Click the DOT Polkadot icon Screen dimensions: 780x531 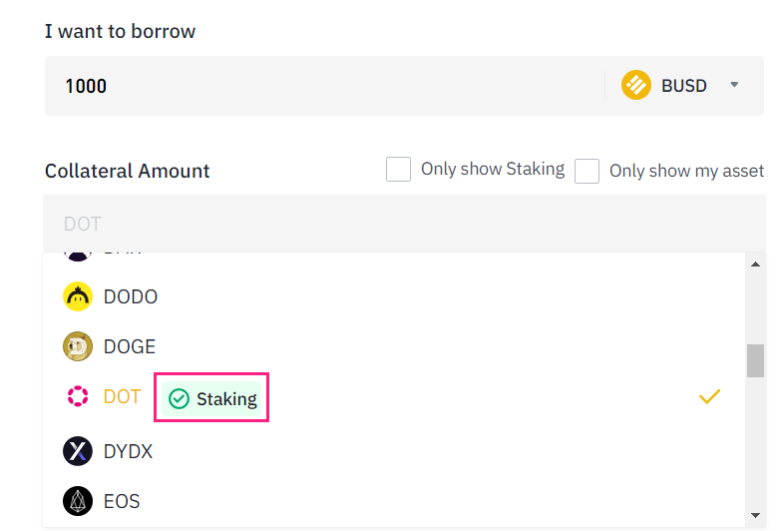[78, 397]
